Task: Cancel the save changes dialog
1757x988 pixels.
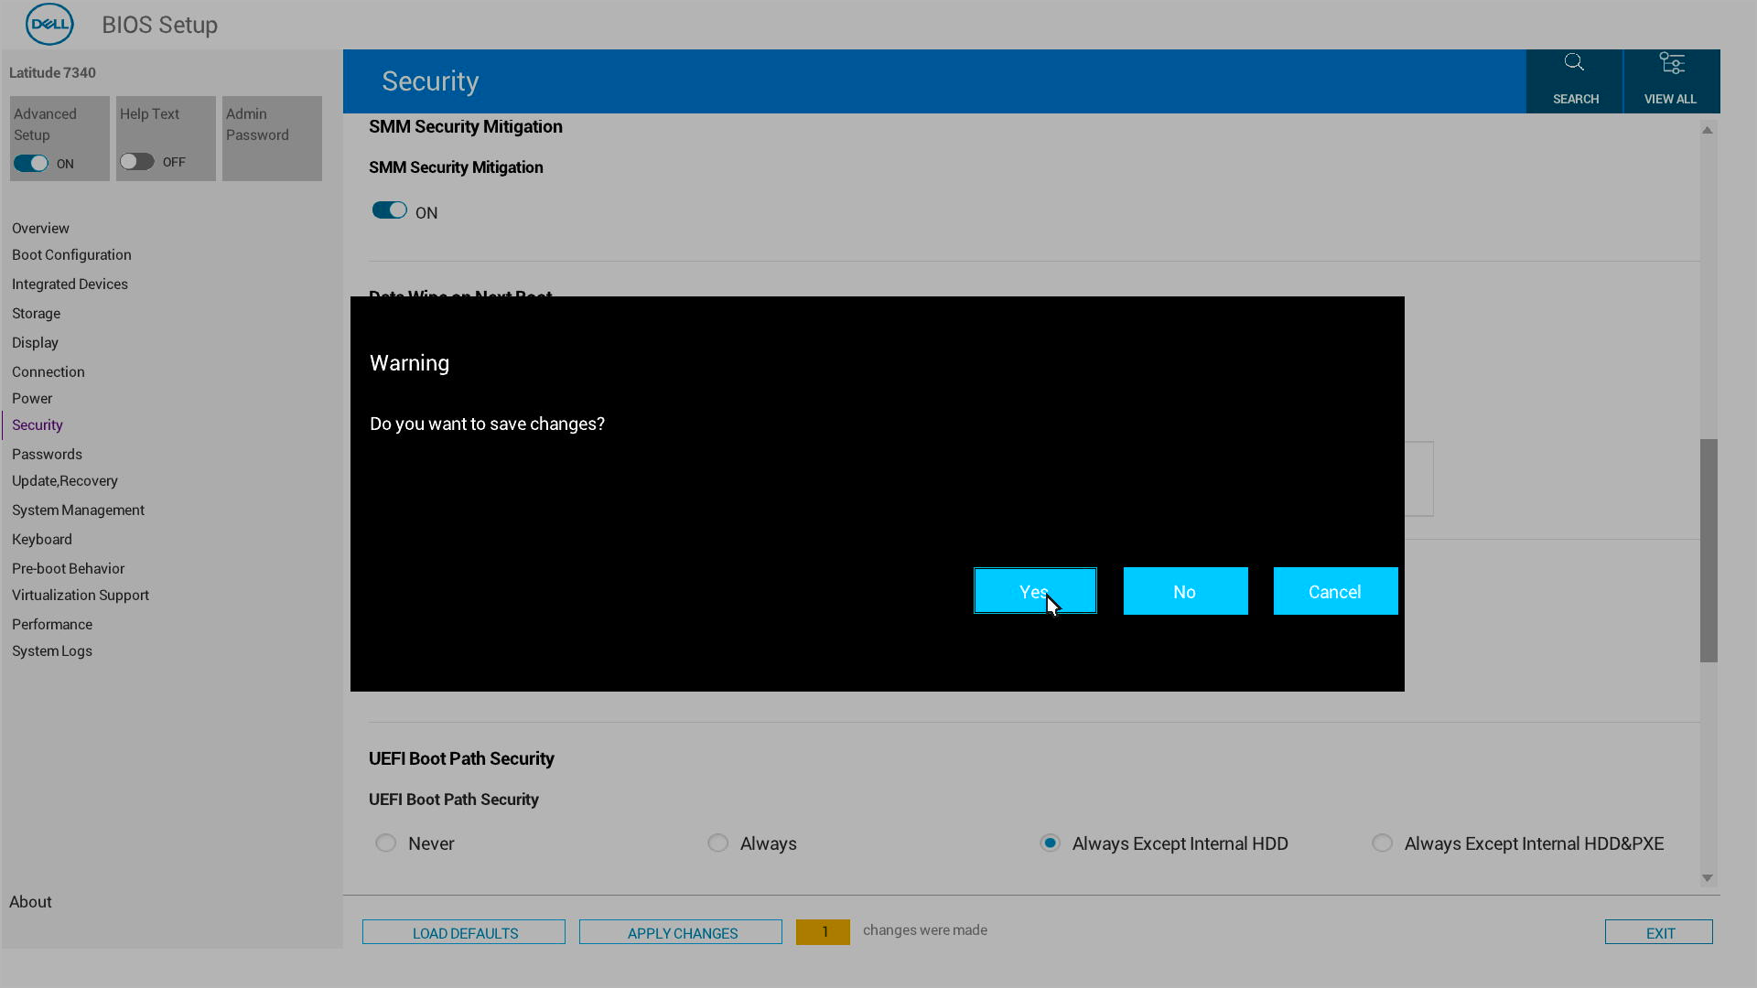Action: point(1335,591)
